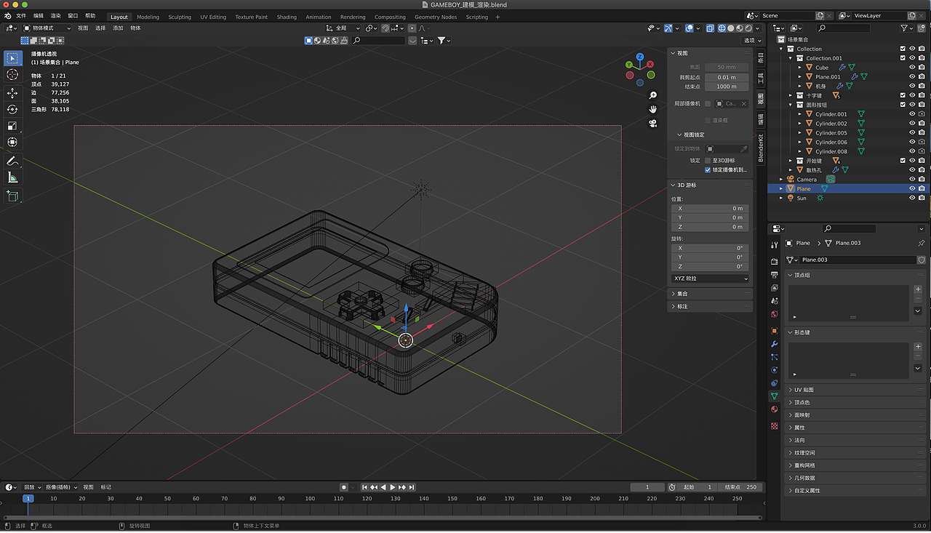Click the current frame marker at 1
The height and width of the screenshot is (533, 931).
(28, 499)
